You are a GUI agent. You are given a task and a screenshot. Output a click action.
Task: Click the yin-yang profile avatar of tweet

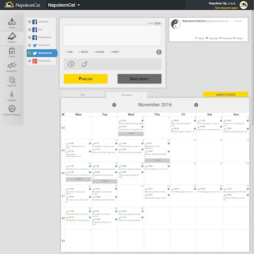176,24
